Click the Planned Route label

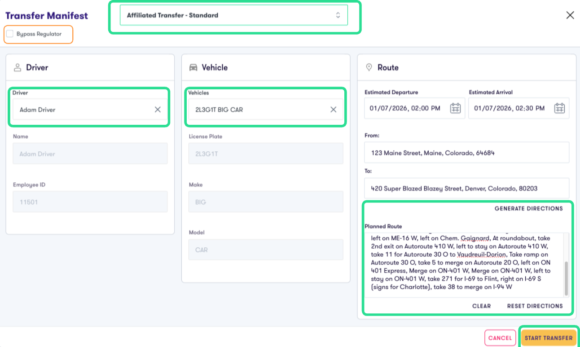pos(383,226)
